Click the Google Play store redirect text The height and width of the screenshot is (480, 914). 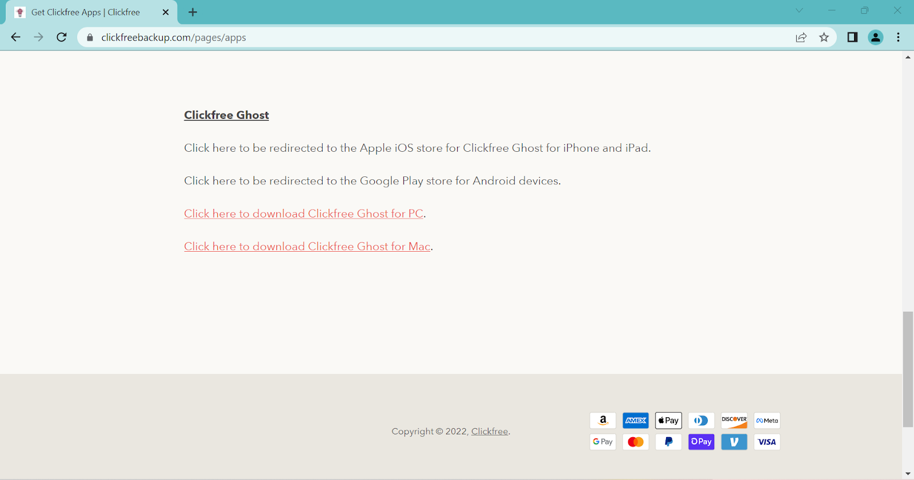tap(372, 181)
